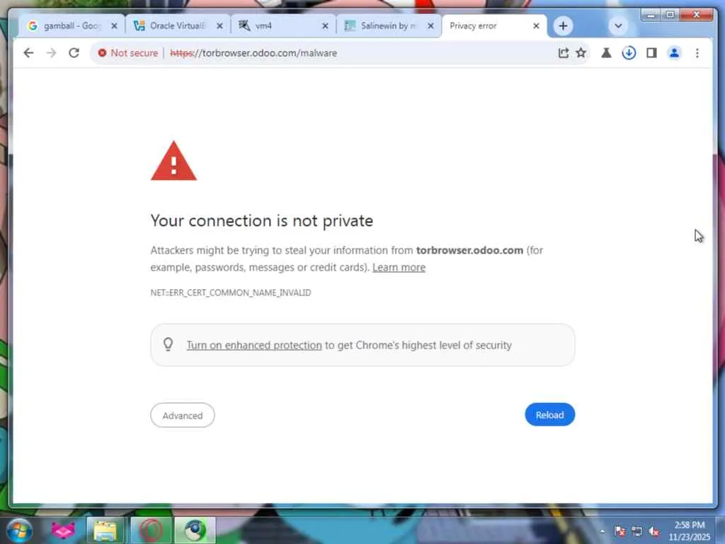The image size is (725, 544).
Task: Open Chrome's three-dot menu
Action: pos(697,53)
